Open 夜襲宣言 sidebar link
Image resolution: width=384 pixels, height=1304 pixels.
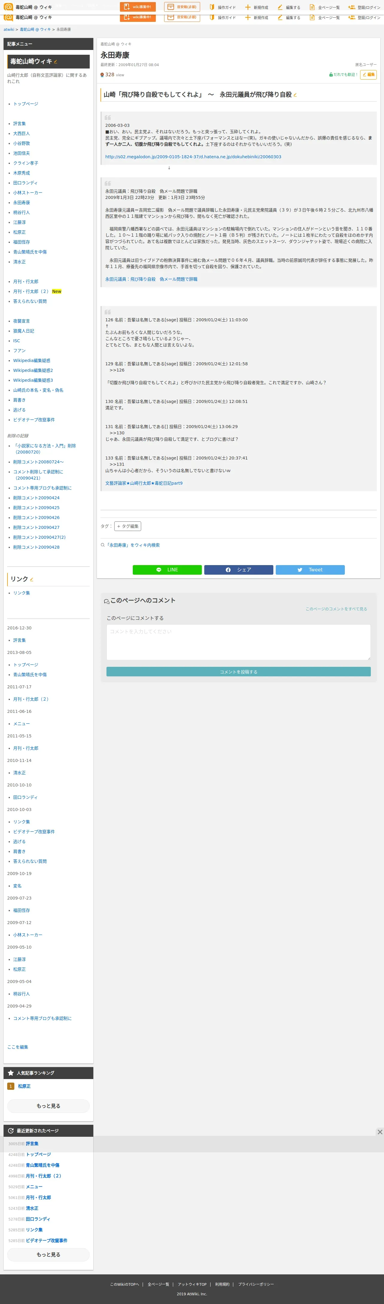[21, 322]
